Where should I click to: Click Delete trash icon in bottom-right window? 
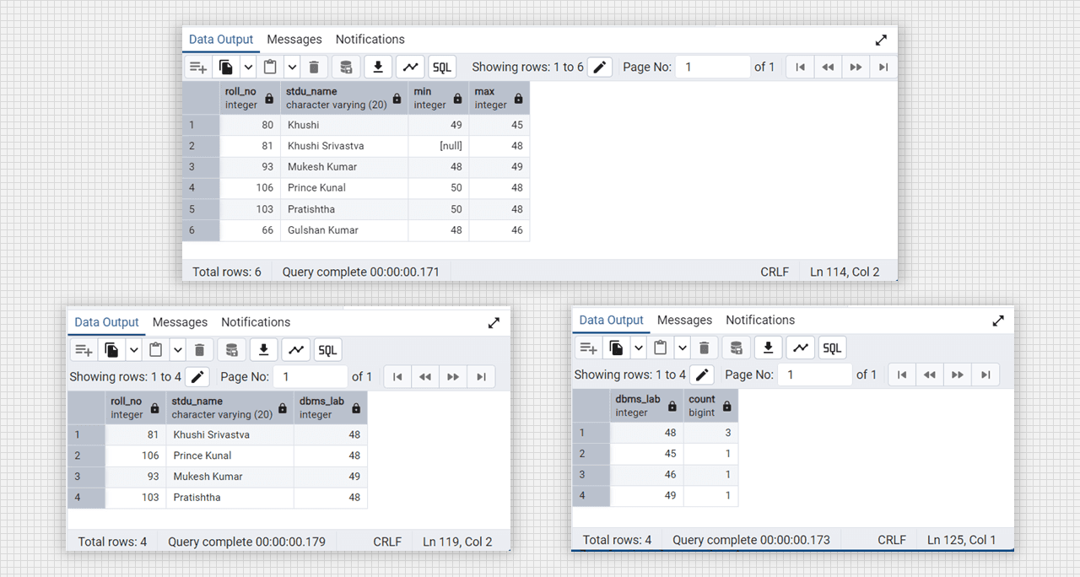[x=704, y=348]
